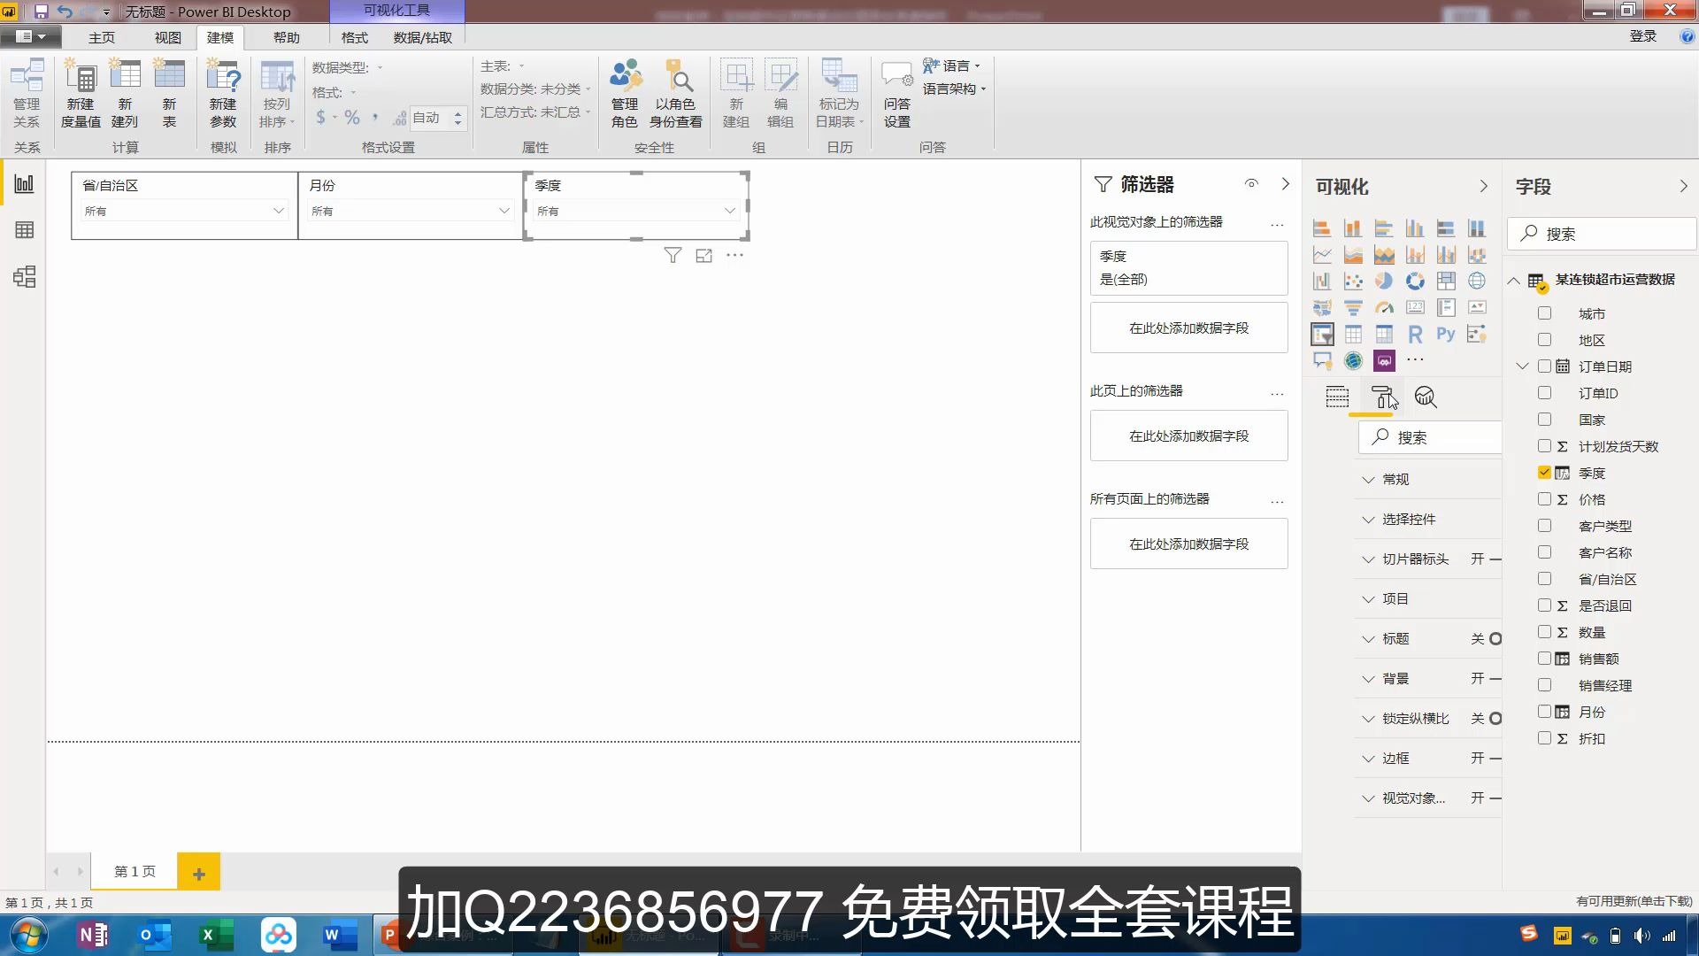Toggle the 标题 switch on
Viewport: 1699px width, 956px height.
(x=1494, y=639)
